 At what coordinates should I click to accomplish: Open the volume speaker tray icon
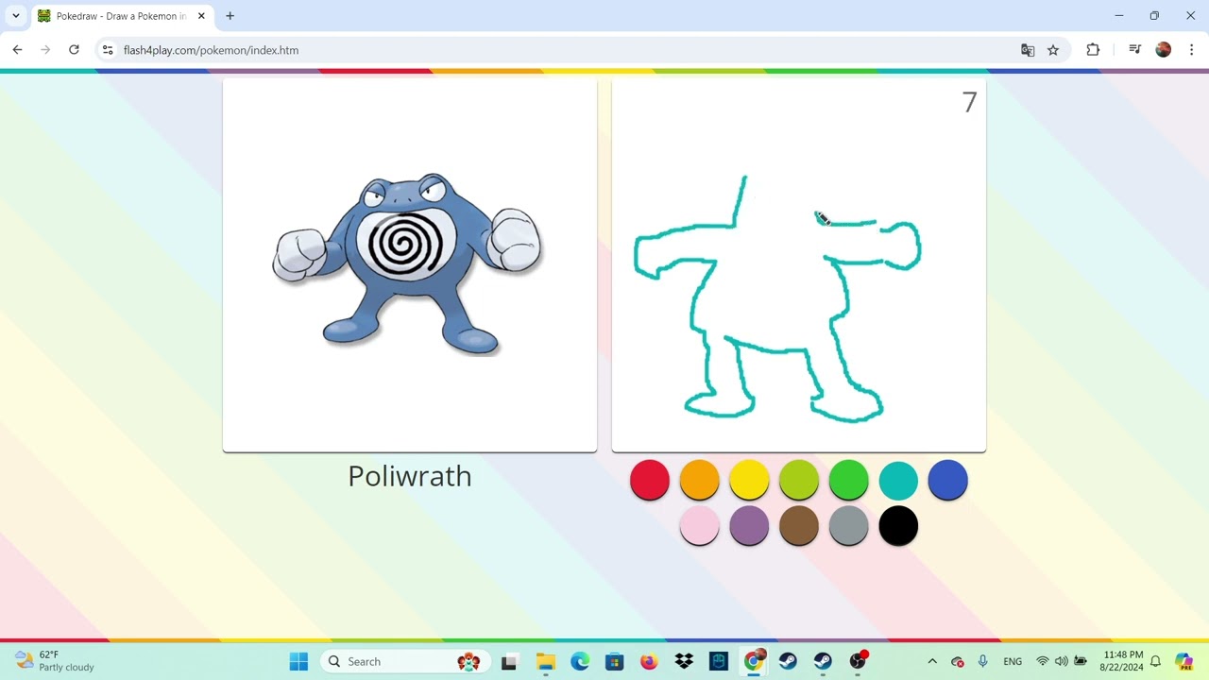click(1062, 661)
